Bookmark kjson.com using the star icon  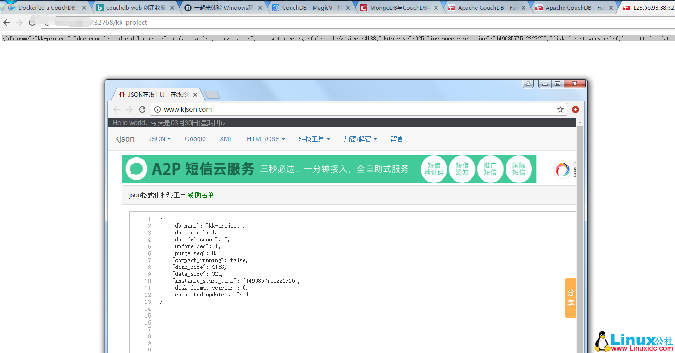click(560, 109)
